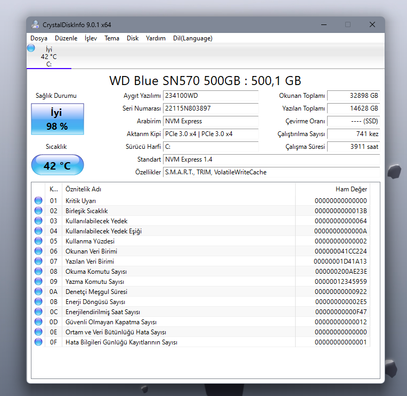This screenshot has height=396, width=407.
Task: Click status orb for Birleşik Sıcaklık row
Action: pyautogui.click(x=38, y=210)
